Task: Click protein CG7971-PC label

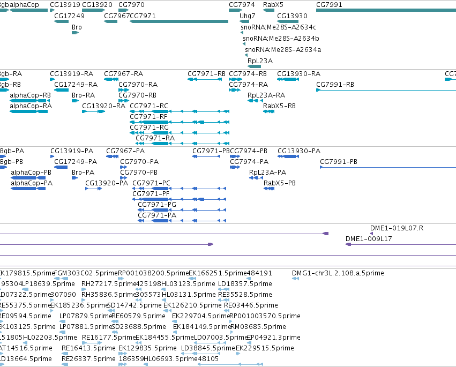Action: 151,183
